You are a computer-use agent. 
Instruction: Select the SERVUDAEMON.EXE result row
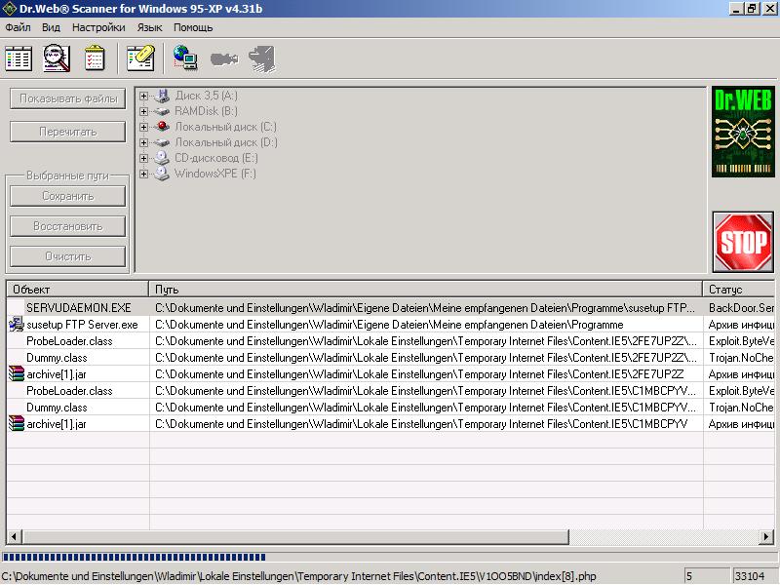(390, 308)
